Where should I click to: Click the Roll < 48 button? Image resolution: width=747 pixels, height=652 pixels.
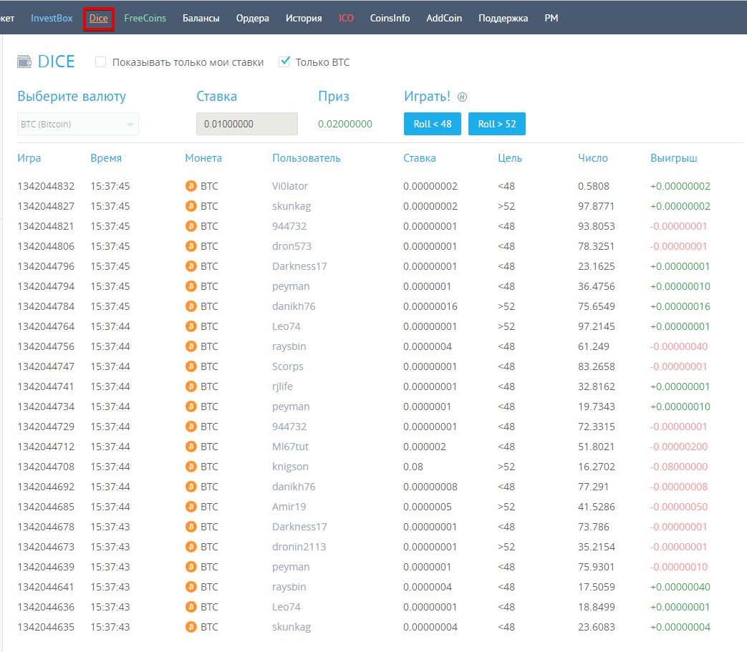pos(433,124)
